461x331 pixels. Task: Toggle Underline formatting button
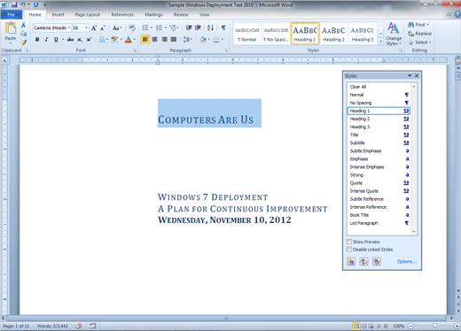click(x=56, y=40)
